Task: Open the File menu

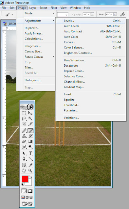Action: (x=4, y=8)
